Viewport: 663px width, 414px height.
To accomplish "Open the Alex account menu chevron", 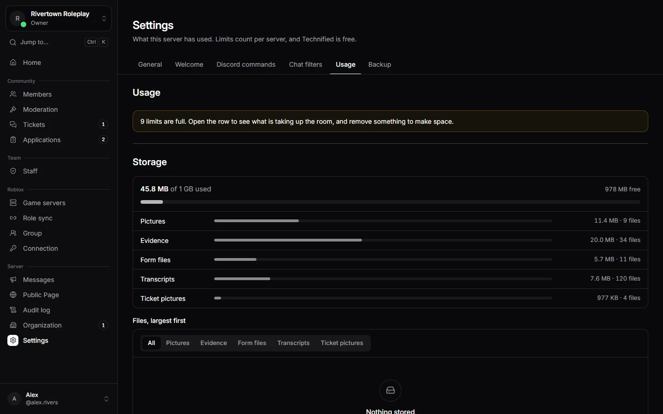I will pyautogui.click(x=106, y=399).
